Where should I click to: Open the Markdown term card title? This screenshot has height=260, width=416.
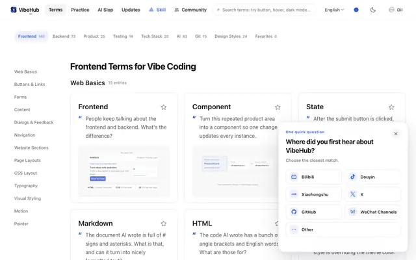pyautogui.click(x=96, y=224)
